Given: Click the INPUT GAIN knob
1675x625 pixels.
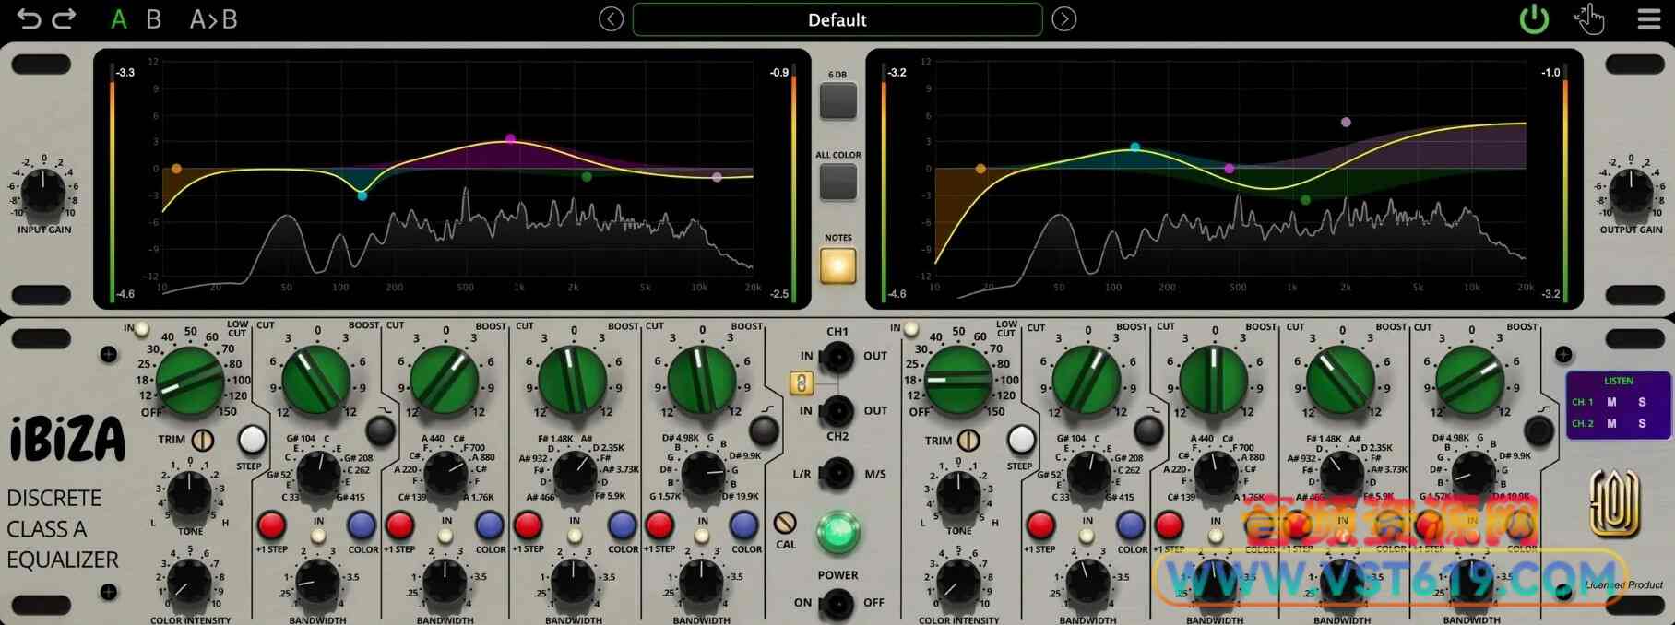Looking at the screenshot, I should 43,191.
